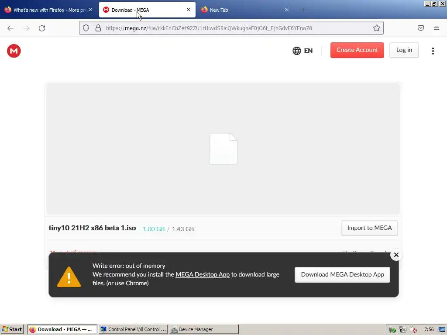Click the muted volume tray icon
447x335 pixels.
[413, 330]
